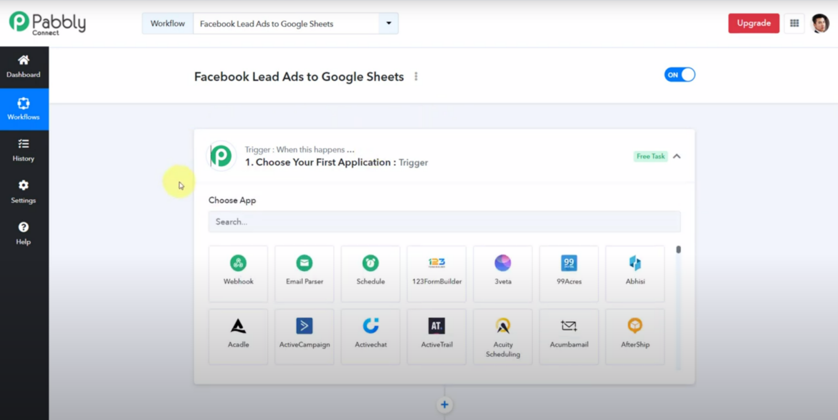
Task: Open the apps grid icon near Upgrade
Action: click(x=794, y=23)
